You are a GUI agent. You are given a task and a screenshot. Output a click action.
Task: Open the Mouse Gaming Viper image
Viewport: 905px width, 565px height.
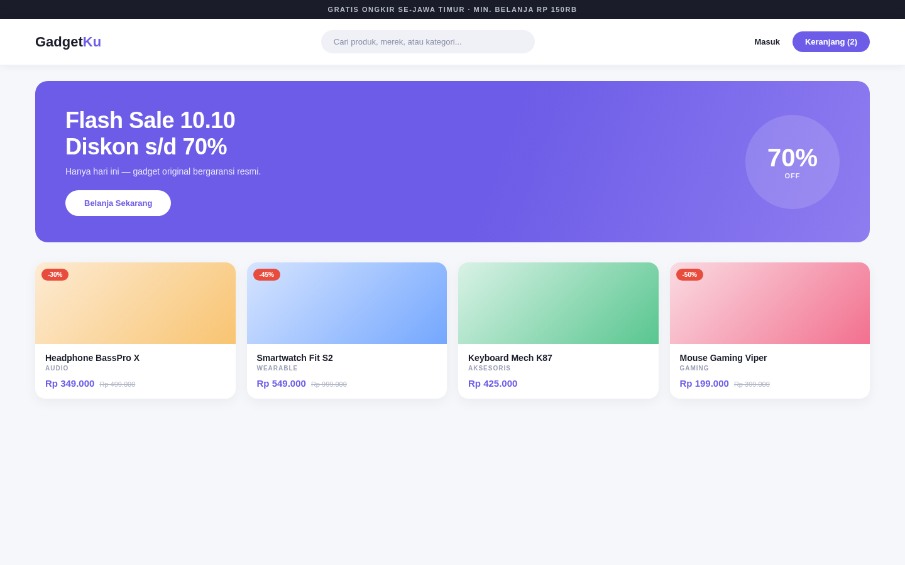pos(770,303)
